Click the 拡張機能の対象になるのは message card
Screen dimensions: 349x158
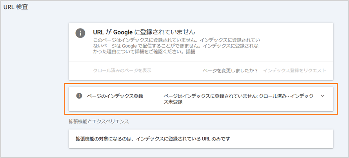coord(201,139)
